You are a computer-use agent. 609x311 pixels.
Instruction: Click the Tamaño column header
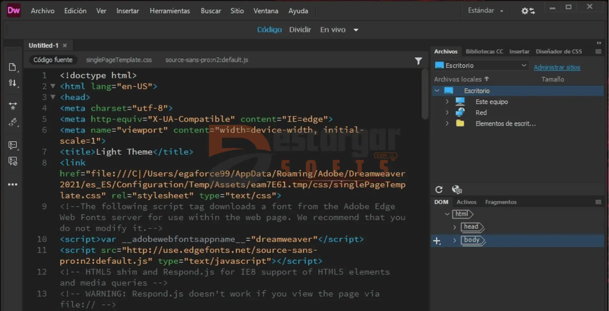[553, 79]
